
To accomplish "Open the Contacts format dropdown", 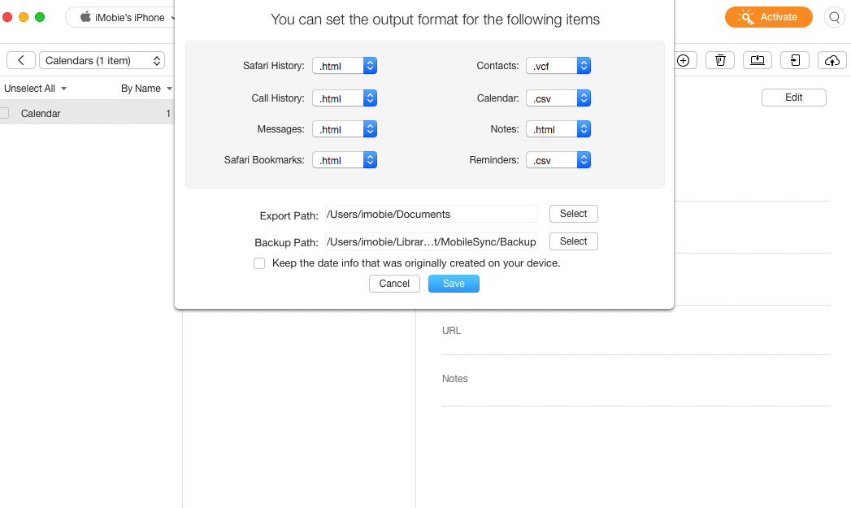I will (558, 67).
